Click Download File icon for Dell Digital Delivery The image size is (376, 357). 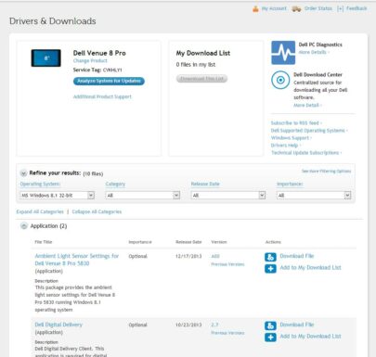pyautogui.click(x=270, y=325)
